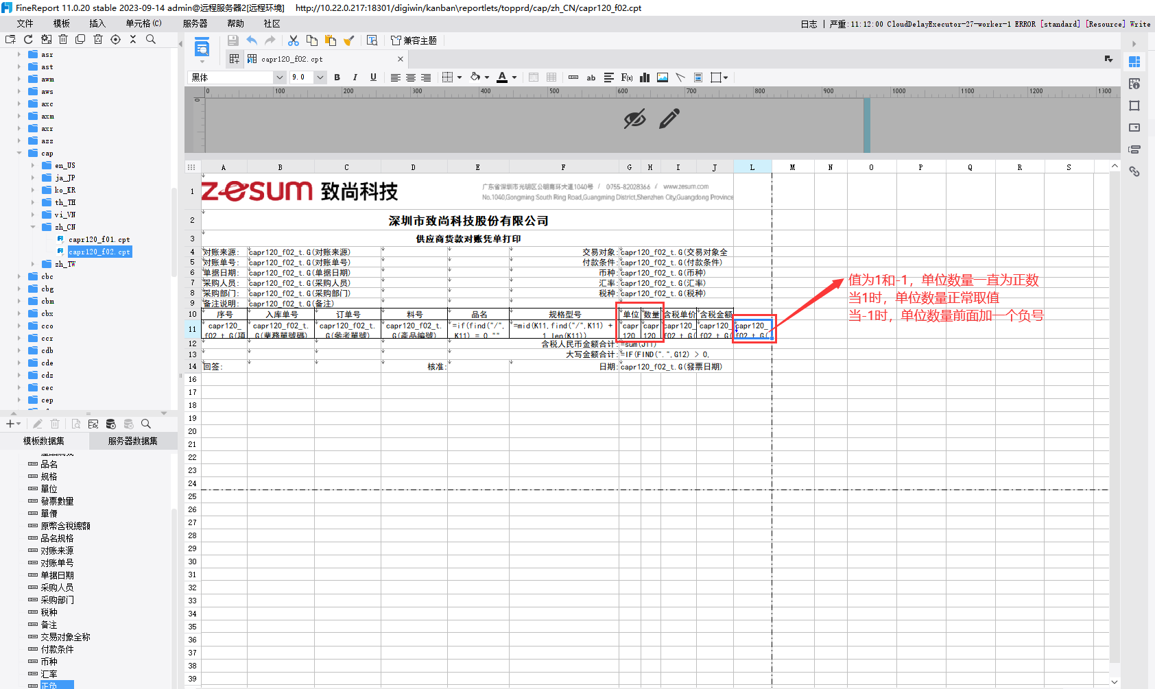Insert an image into the cell
This screenshot has width=1155, height=689.
coord(663,77)
